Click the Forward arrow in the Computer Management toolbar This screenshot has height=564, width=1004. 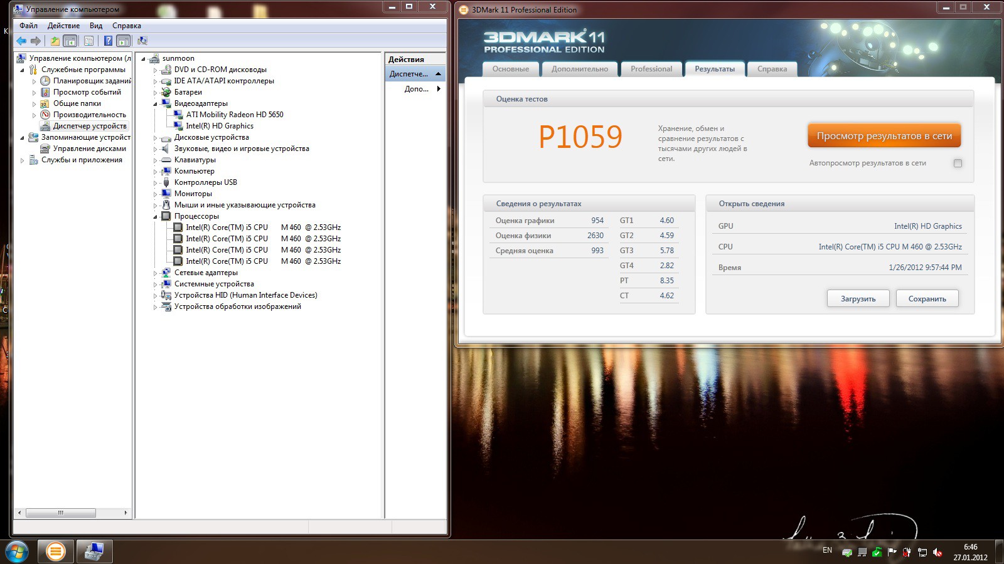coord(36,41)
